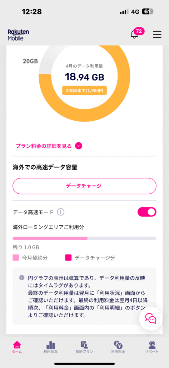Open the chat support bubble
This screenshot has width=169, height=368.
click(x=151, y=318)
